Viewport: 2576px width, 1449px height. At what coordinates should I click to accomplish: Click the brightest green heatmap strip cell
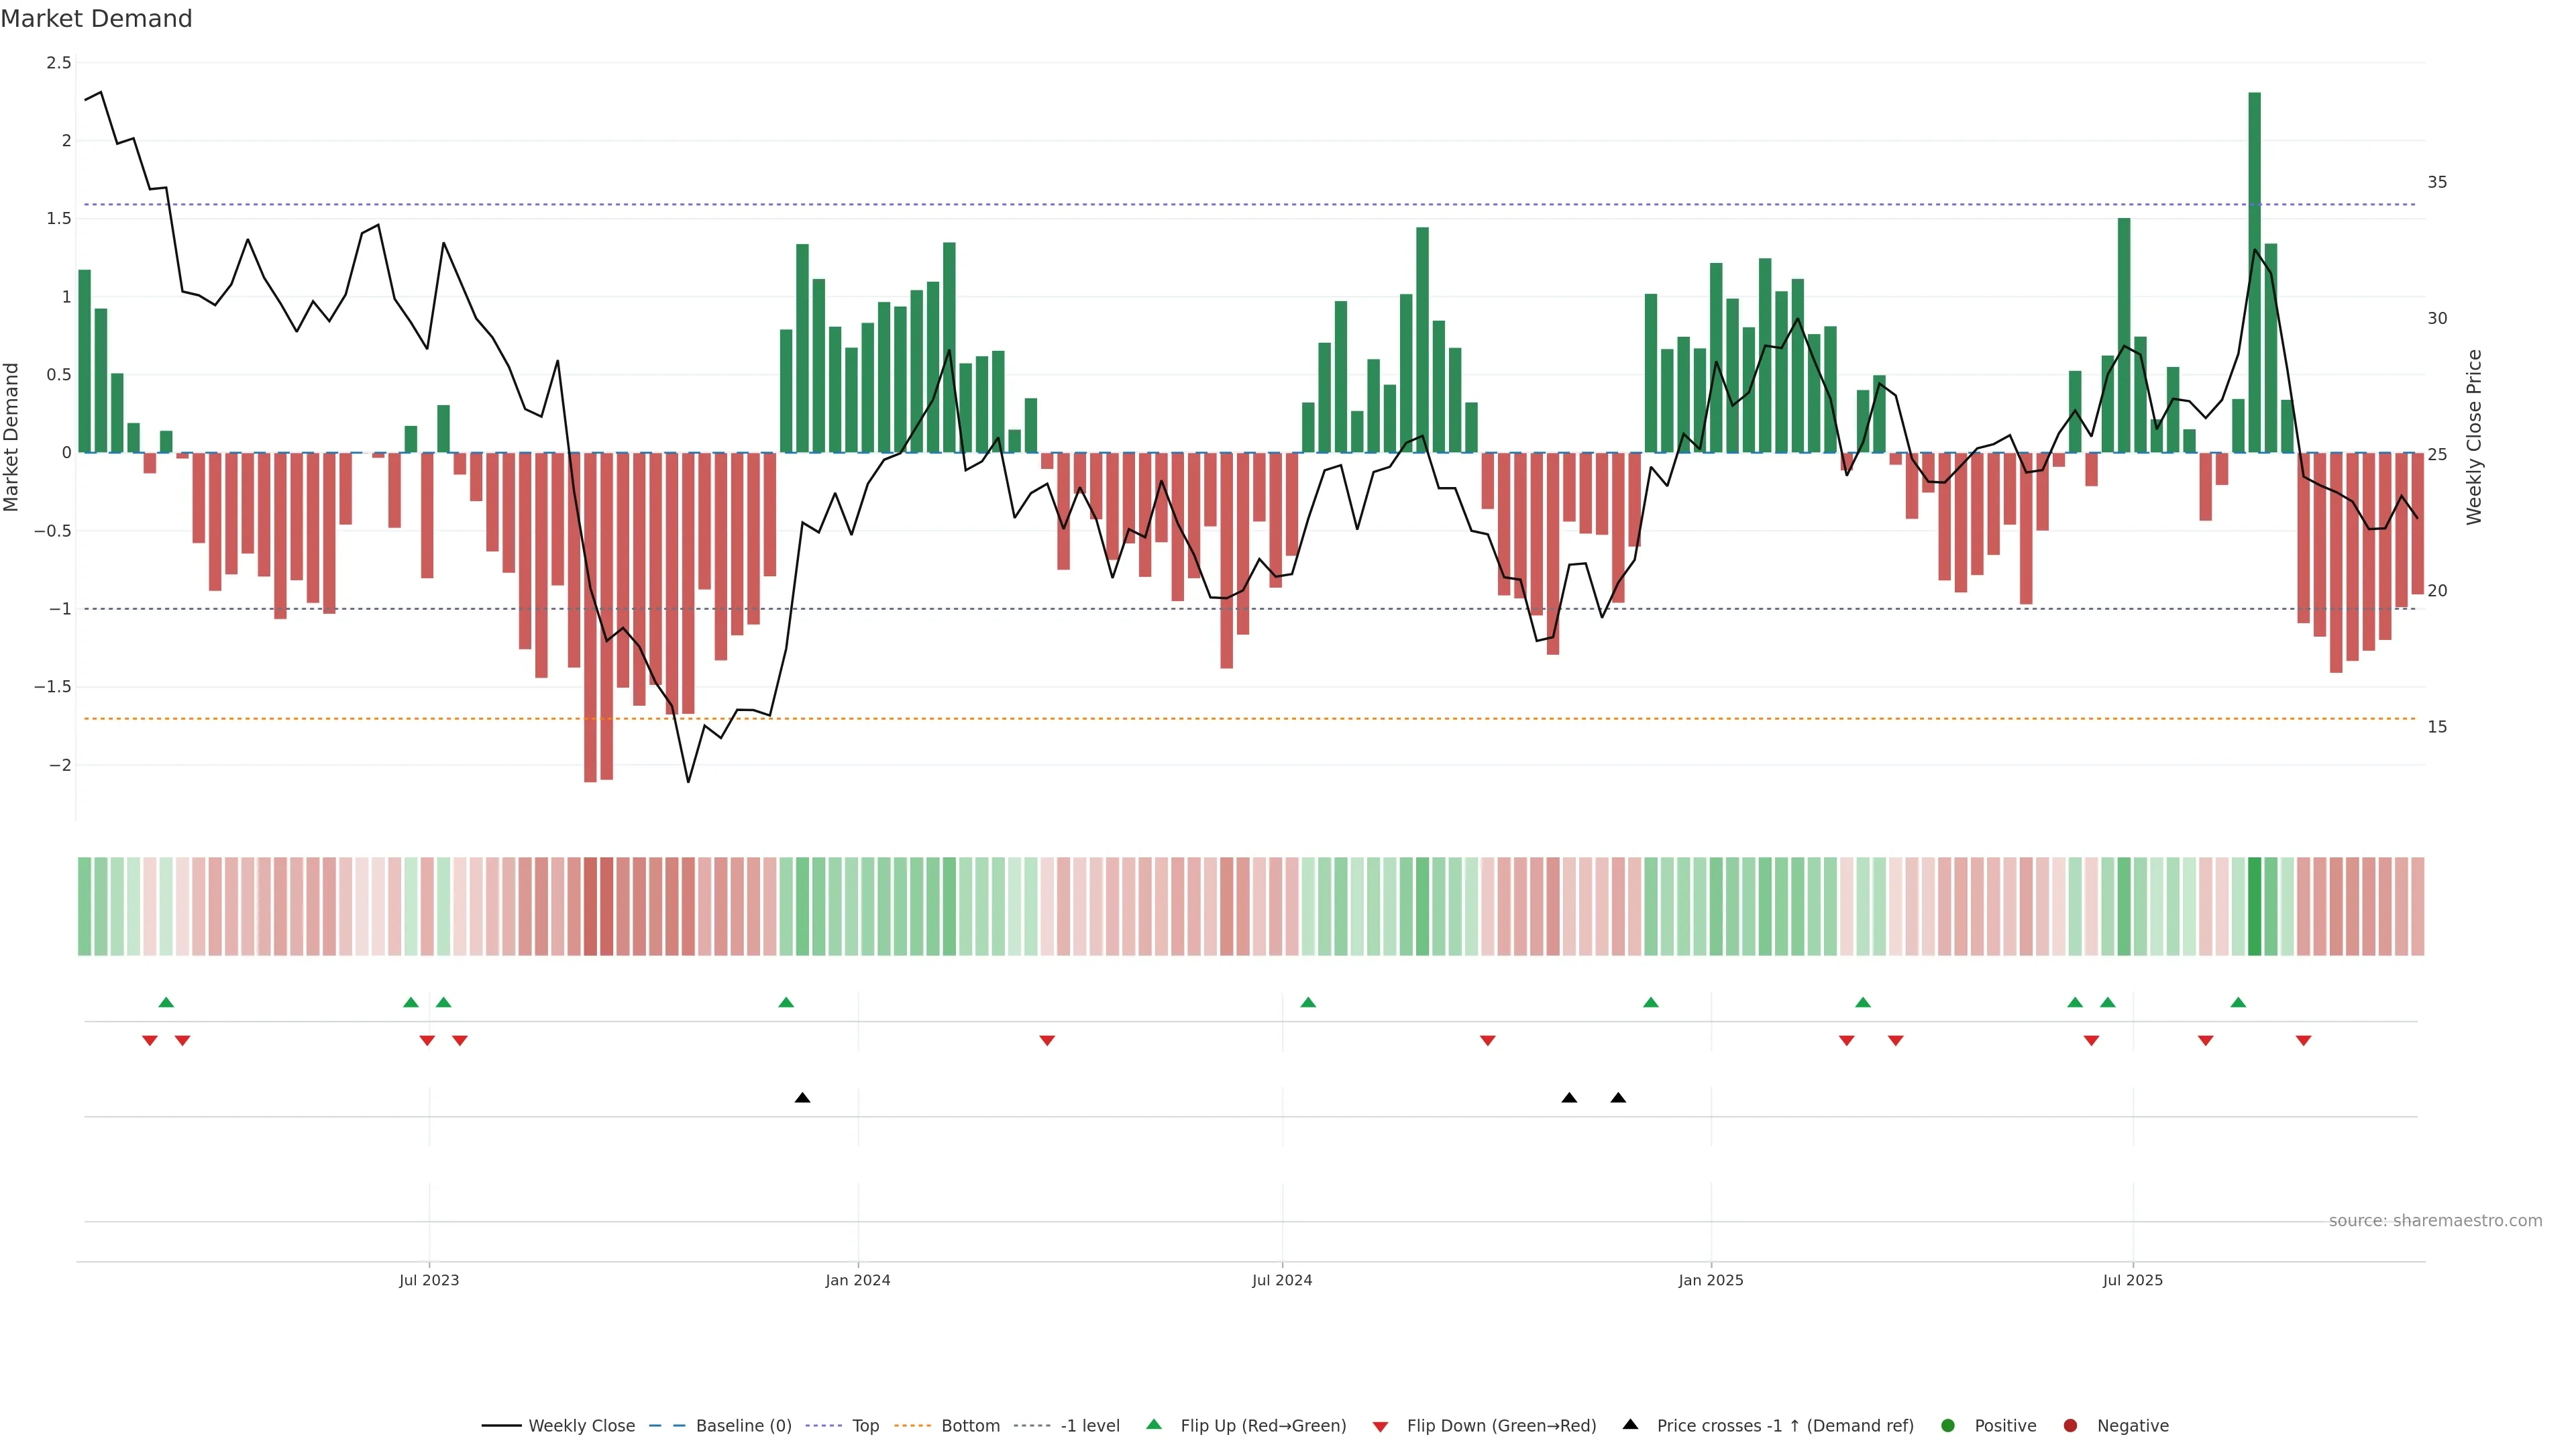pyautogui.click(x=2254, y=906)
